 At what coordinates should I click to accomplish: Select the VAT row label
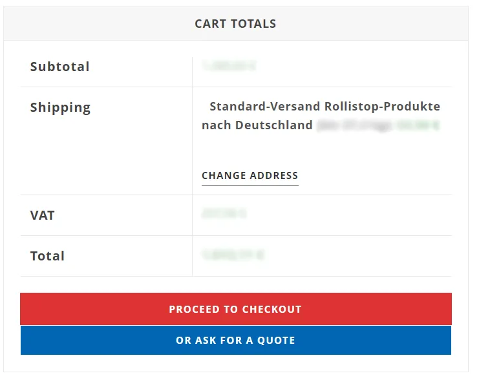tap(42, 215)
